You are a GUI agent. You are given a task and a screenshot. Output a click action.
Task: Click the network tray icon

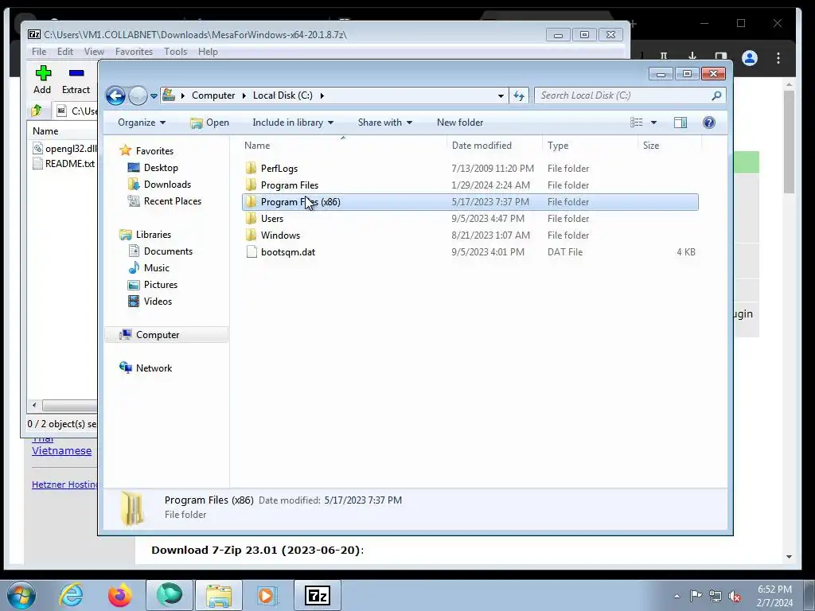tap(716, 597)
